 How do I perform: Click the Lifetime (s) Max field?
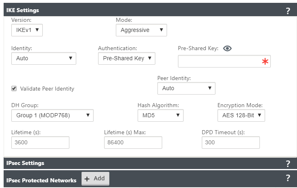click(133, 142)
